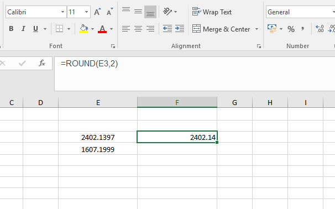335x209 pixels.
Task: Select column I header
Action: click(306, 103)
